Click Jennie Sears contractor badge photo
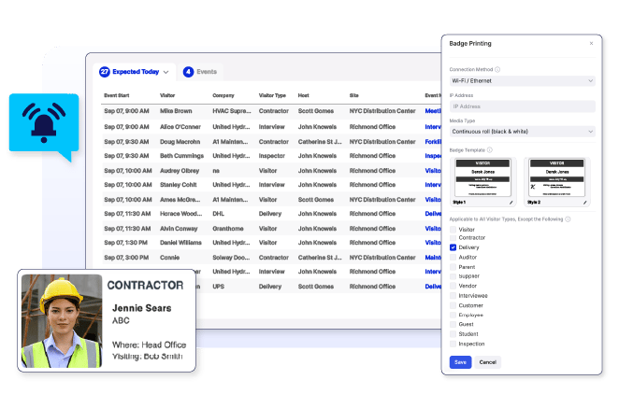619x394 pixels. (62, 321)
